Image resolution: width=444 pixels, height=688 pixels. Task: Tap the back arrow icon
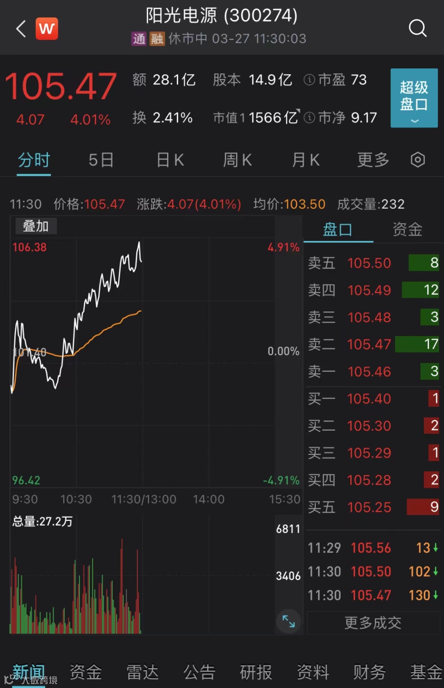click(x=21, y=28)
